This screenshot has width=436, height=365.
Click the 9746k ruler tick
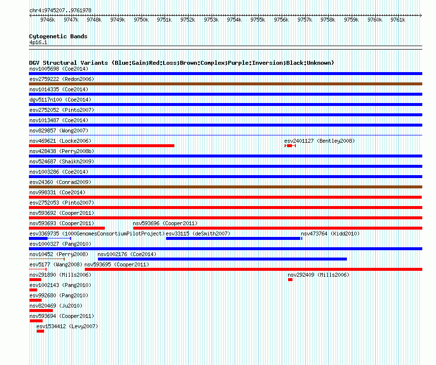point(48,20)
